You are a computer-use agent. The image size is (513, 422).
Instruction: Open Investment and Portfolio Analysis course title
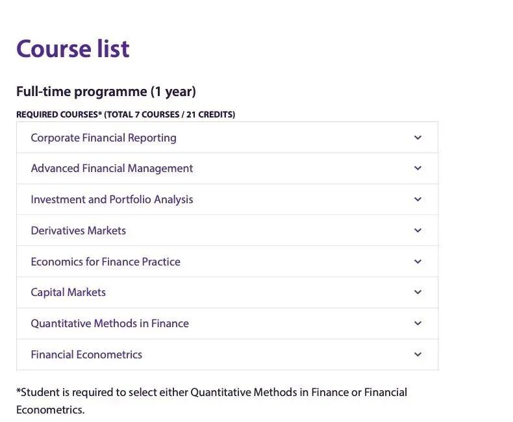112,199
